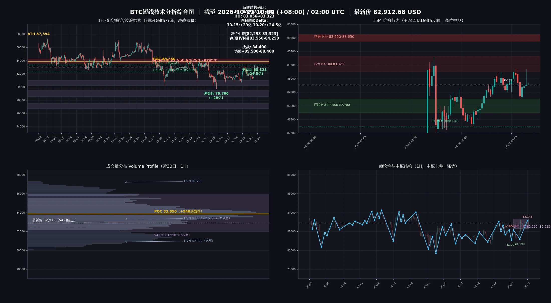Click the 82,913 last price annotation

pos(509,80)
